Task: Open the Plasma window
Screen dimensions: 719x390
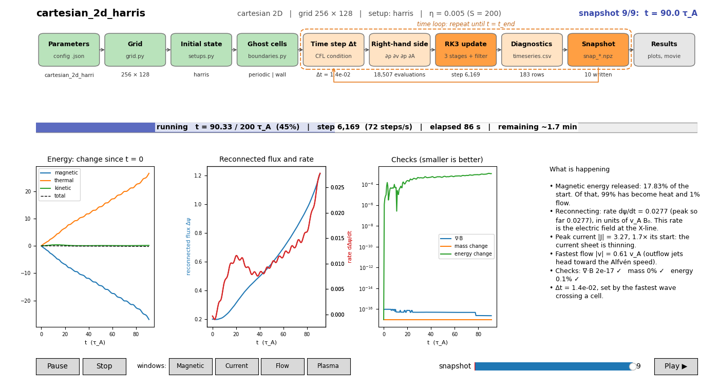Action: [x=329, y=366]
